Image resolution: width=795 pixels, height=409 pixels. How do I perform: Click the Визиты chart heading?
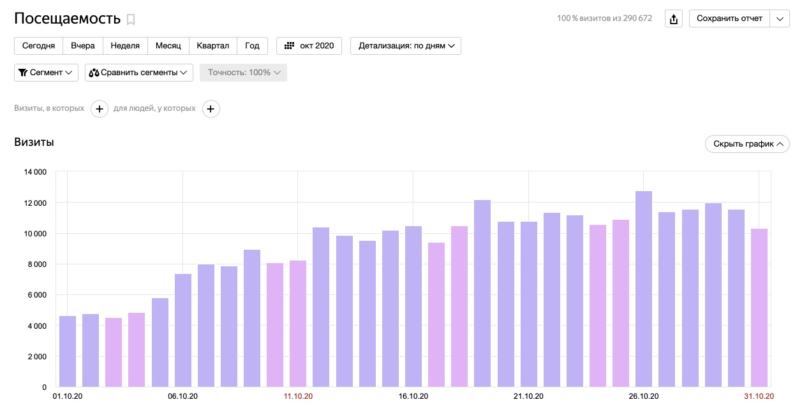(34, 142)
